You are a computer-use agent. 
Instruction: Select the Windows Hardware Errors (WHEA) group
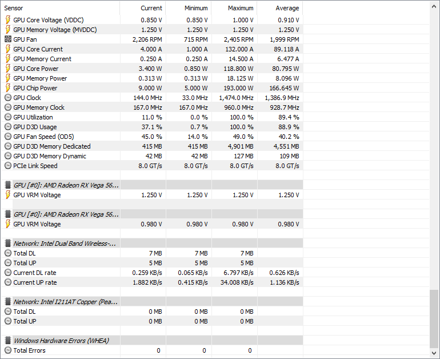click(x=61, y=341)
